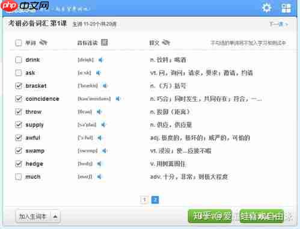This screenshot has width=300, height=229.
Task: Play pronunciation audio for coincidence
Action: [x=118, y=99]
